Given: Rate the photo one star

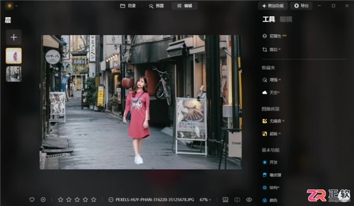Looking at the screenshot, I should coord(60,200).
